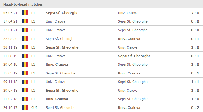Open the 2 : 0 score from 05.05.21
The image size is (203, 112).
tap(195, 13)
